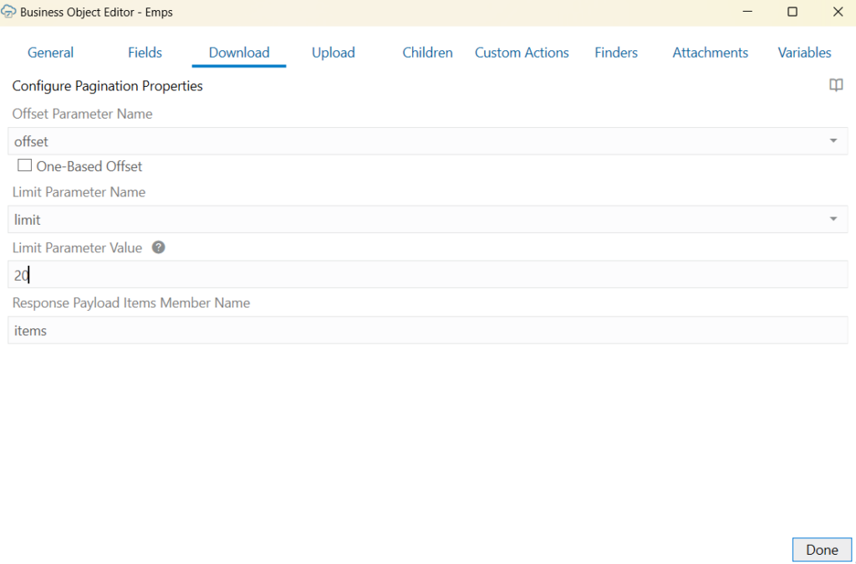This screenshot has height=564, width=856.
Task: Open the Finders tab
Action: coord(616,52)
